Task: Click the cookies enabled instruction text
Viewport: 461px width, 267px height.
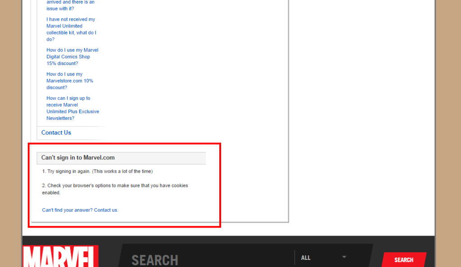Action: (115, 189)
